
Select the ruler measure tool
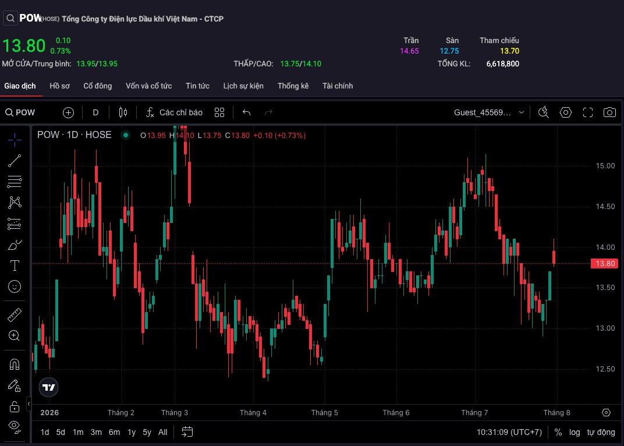click(15, 314)
